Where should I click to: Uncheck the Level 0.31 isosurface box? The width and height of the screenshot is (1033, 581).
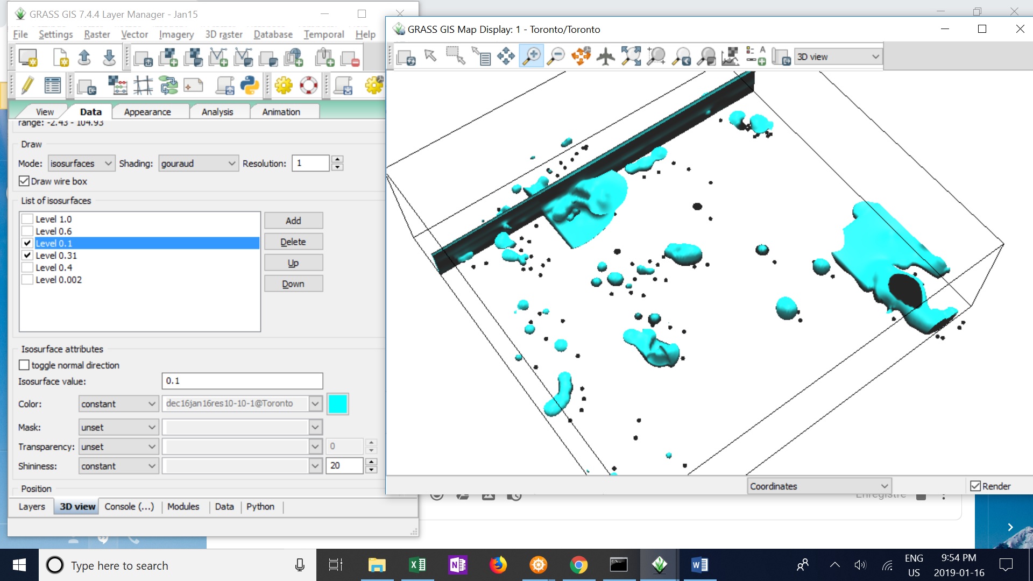(x=27, y=255)
